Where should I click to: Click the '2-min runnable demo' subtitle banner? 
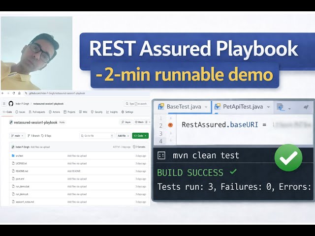point(185,75)
